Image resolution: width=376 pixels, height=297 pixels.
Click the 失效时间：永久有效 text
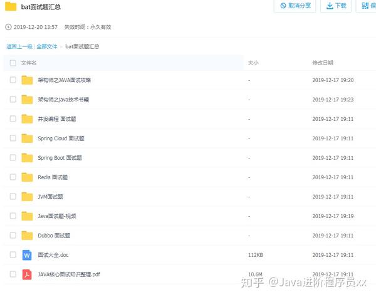(x=88, y=27)
